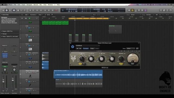This screenshot has width=174, height=98.
Task: Toggle the VEQ3 plug-in power button
Action: [x=73, y=47]
